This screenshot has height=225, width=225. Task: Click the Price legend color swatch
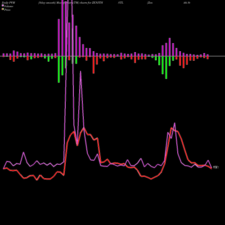pos(3,9)
